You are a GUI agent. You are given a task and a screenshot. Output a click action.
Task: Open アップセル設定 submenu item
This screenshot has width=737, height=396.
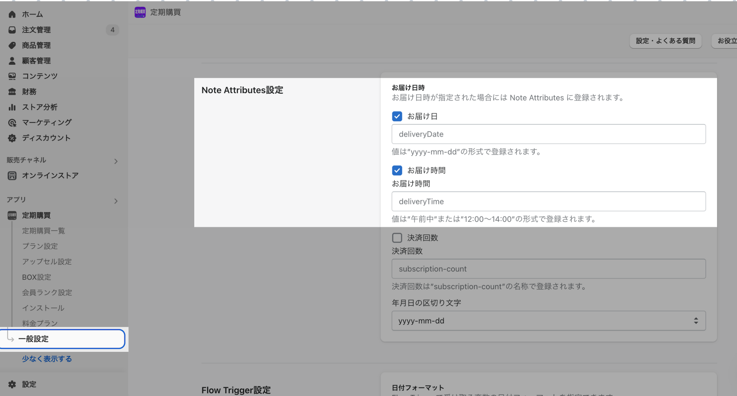(x=47, y=262)
